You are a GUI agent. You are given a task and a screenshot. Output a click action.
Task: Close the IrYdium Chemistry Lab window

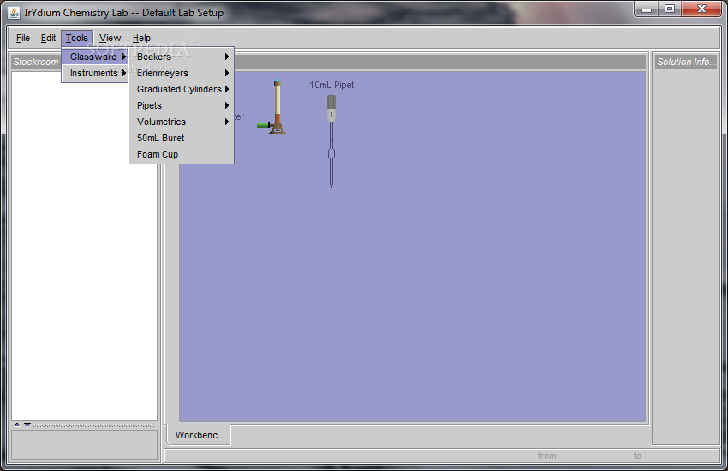pyautogui.click(x=701, y=9)
